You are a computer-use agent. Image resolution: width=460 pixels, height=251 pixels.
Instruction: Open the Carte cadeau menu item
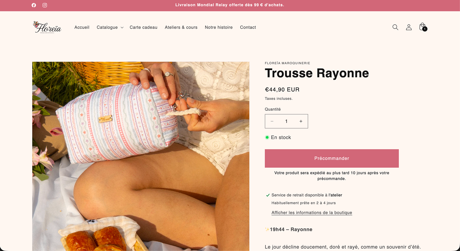(143, 27)
